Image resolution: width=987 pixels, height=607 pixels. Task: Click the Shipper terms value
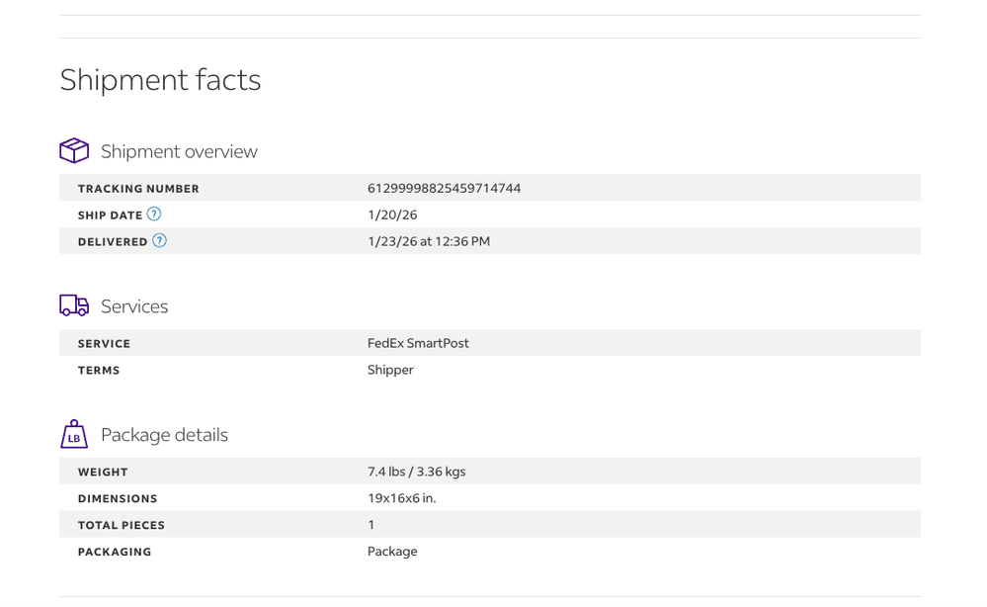390,370
